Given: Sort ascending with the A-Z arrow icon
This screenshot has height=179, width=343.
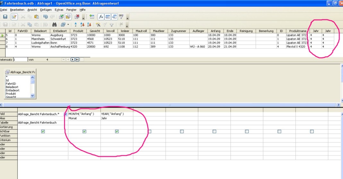Looking at the screenshot, I should tap(82, 24).
